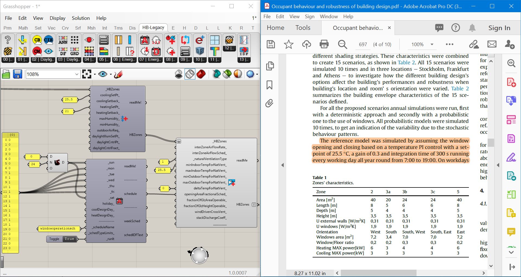
Task: Show more Acrobat toolbar tools
Action: point(449,44)
